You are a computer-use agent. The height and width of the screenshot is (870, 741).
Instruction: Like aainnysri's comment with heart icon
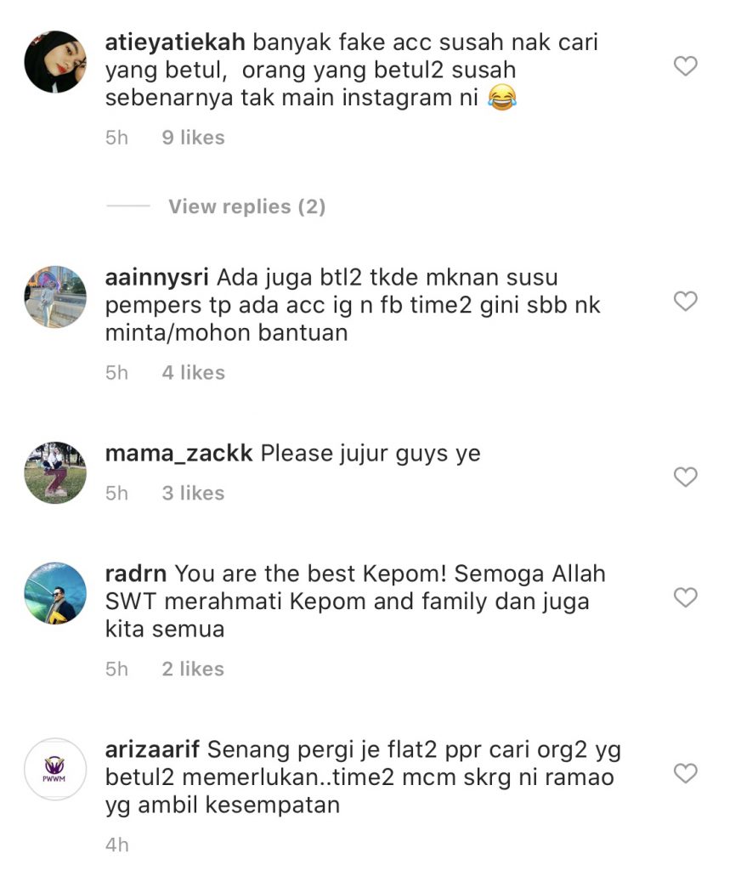click(686, 302)
